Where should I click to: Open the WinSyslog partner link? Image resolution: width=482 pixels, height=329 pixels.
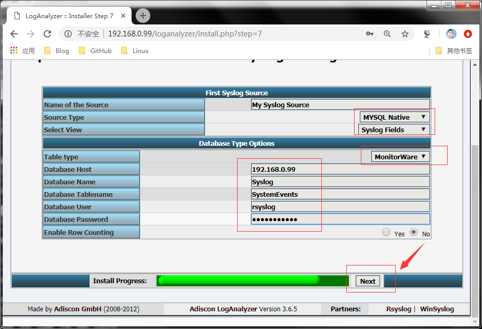point(437,309)
